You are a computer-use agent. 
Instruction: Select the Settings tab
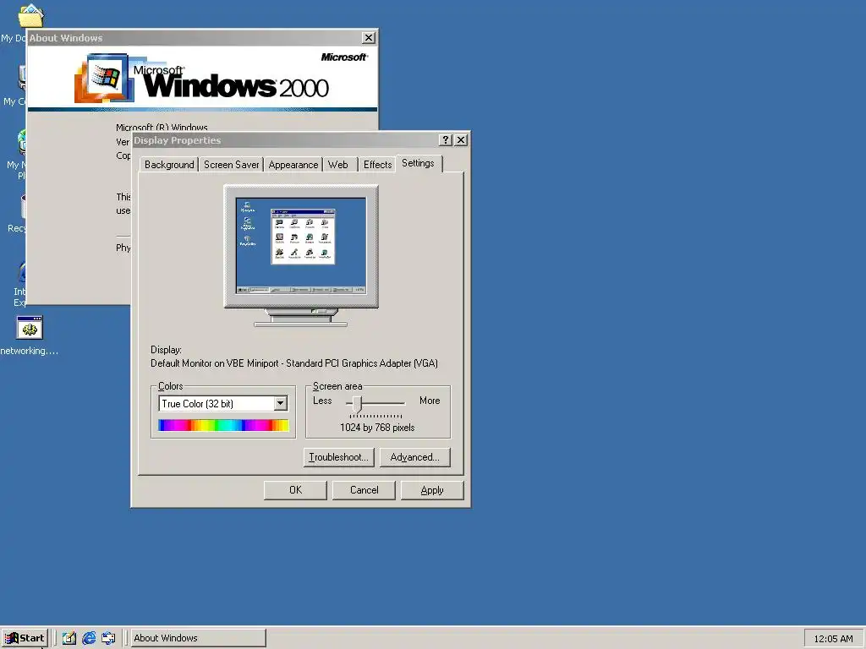point(418,163)
